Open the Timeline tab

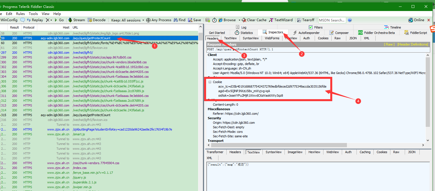(393, 27)
